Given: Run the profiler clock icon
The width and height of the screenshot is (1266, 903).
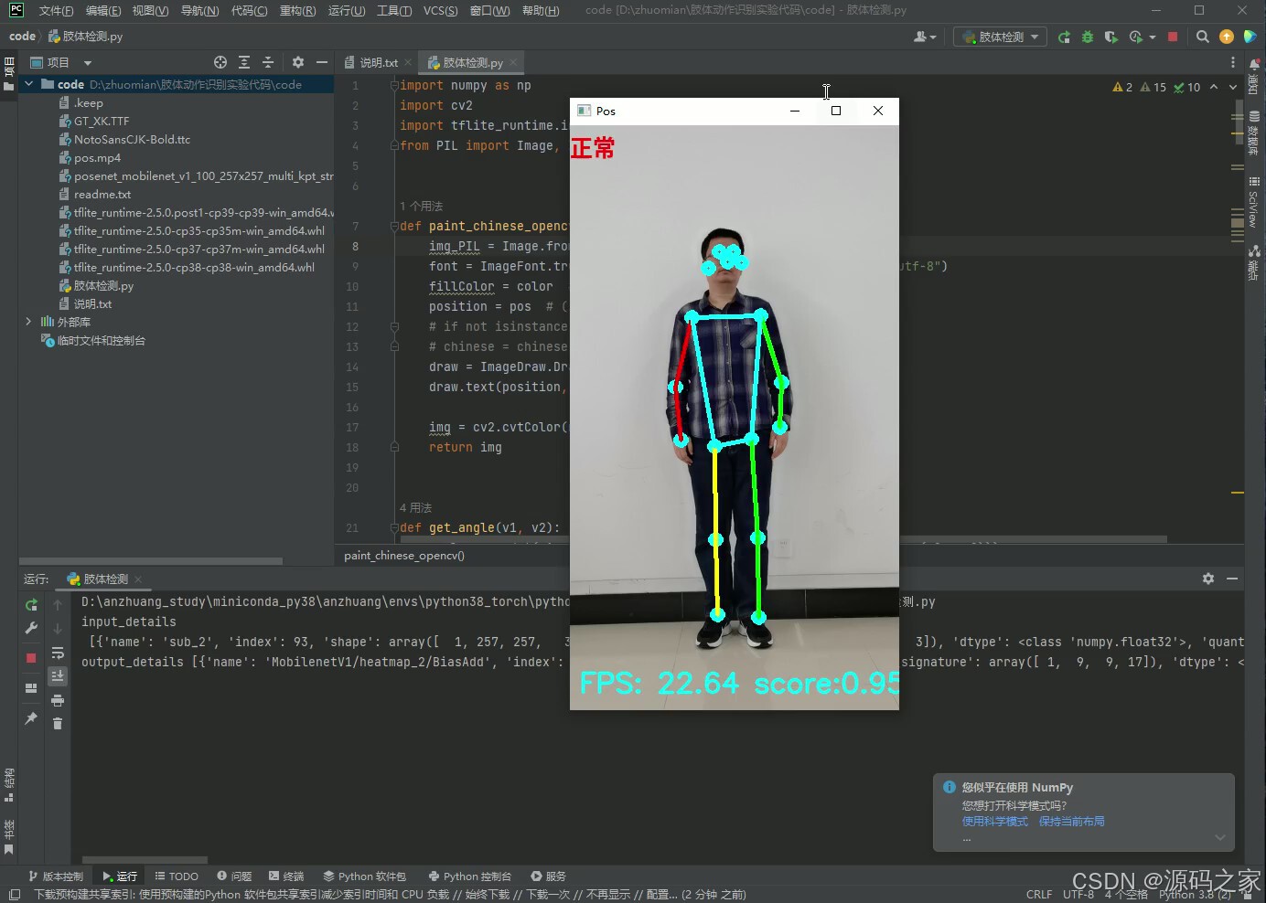Looking at the screenshot, I should (x=1136, y=37).
